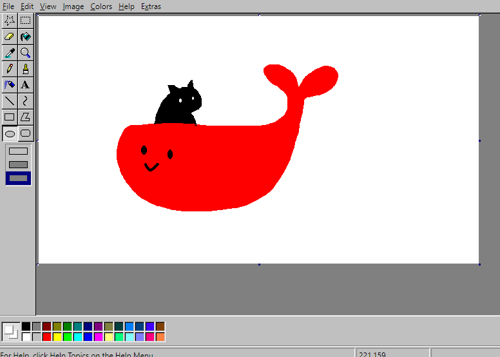Select the Free-Form Select tool
Image resolution: width=500 pixels, height=357 pixels.
(10, 21)
